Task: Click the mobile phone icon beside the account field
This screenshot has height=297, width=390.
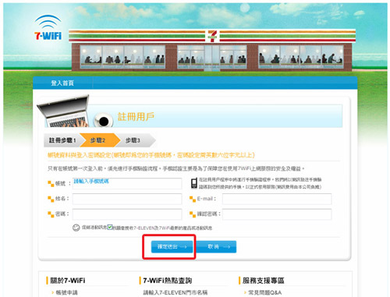Action: (x=194, y=183)
